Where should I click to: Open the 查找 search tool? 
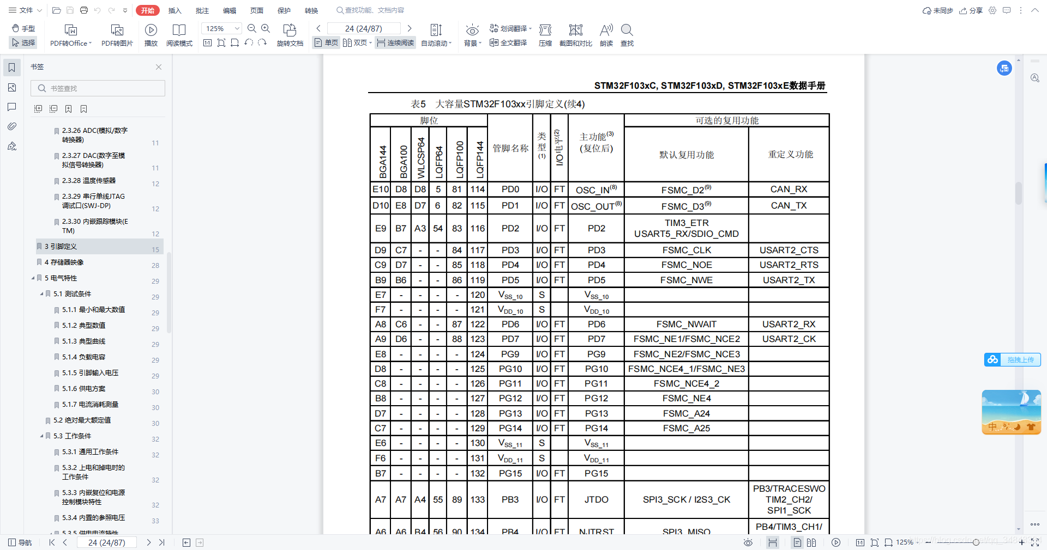(x=627, y=35)
